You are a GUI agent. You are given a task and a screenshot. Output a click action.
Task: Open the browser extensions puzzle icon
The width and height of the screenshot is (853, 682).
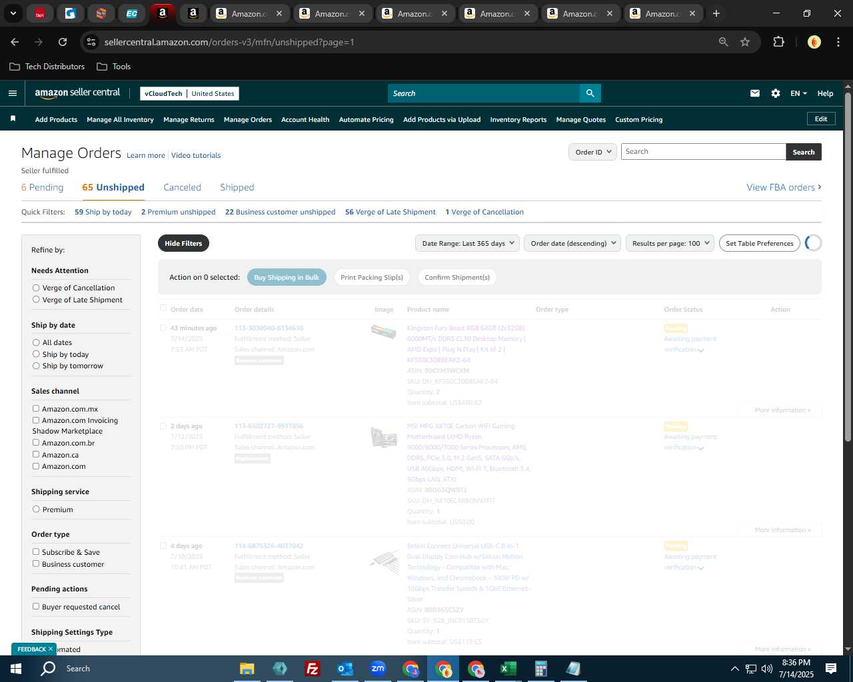click(x=778, y=42)
